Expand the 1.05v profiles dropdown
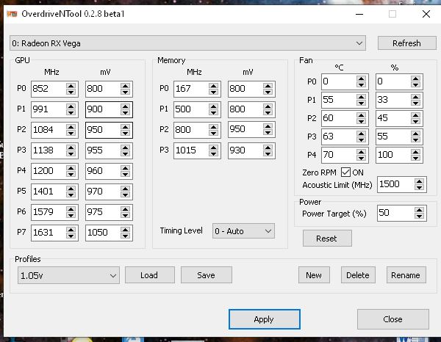This screenshot has height=342, width=441. click(x=68, y=275)
